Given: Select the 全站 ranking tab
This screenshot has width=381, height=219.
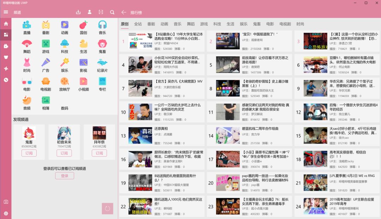Looking at the screenshot, I should pos(138,24).
